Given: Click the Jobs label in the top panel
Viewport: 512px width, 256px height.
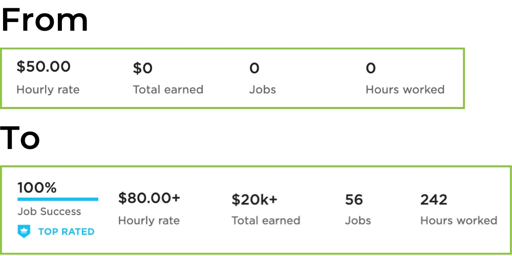Looking at the screenshot, I should coord(263,90).
